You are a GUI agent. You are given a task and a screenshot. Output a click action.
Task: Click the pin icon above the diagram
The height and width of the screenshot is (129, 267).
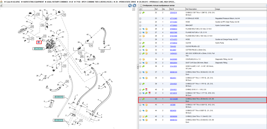tap(1, 5)
